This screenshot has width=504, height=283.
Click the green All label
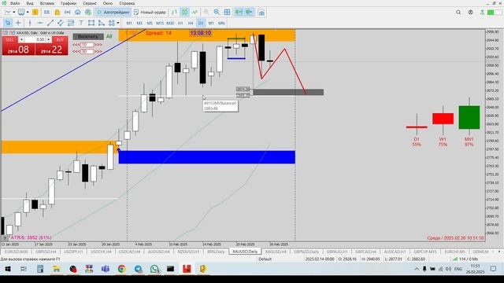109,37
